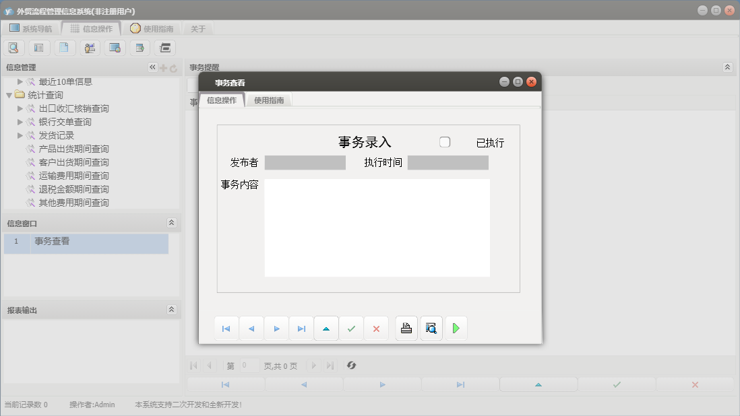Click the personnel information toolbar icon

(90, 48)
